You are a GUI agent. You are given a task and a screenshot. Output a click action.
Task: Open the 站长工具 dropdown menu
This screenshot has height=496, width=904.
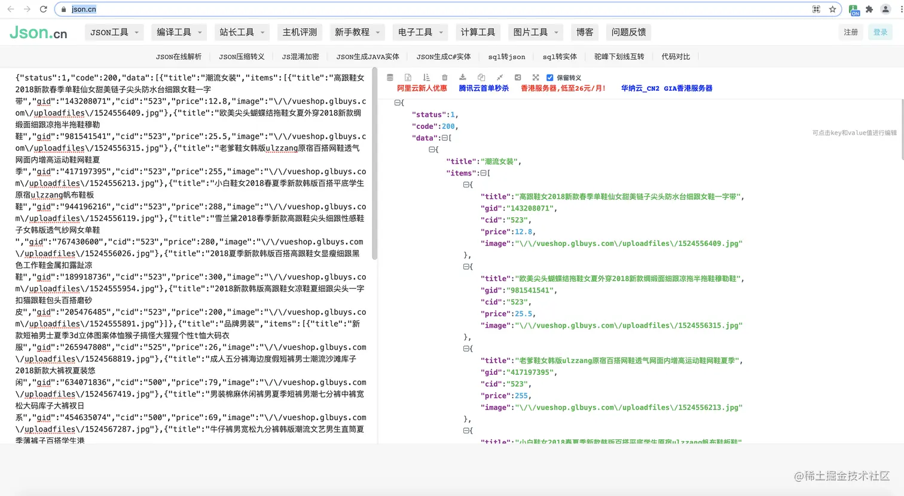tap(242, 32)
